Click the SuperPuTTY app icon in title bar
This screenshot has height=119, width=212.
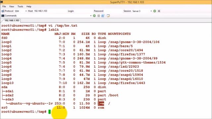click(1, 2)
